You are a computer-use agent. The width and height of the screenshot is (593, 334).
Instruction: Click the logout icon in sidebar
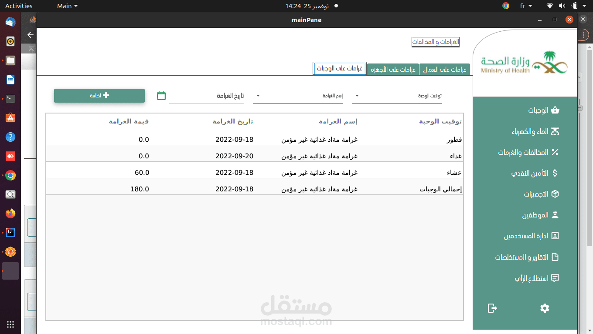492,308
